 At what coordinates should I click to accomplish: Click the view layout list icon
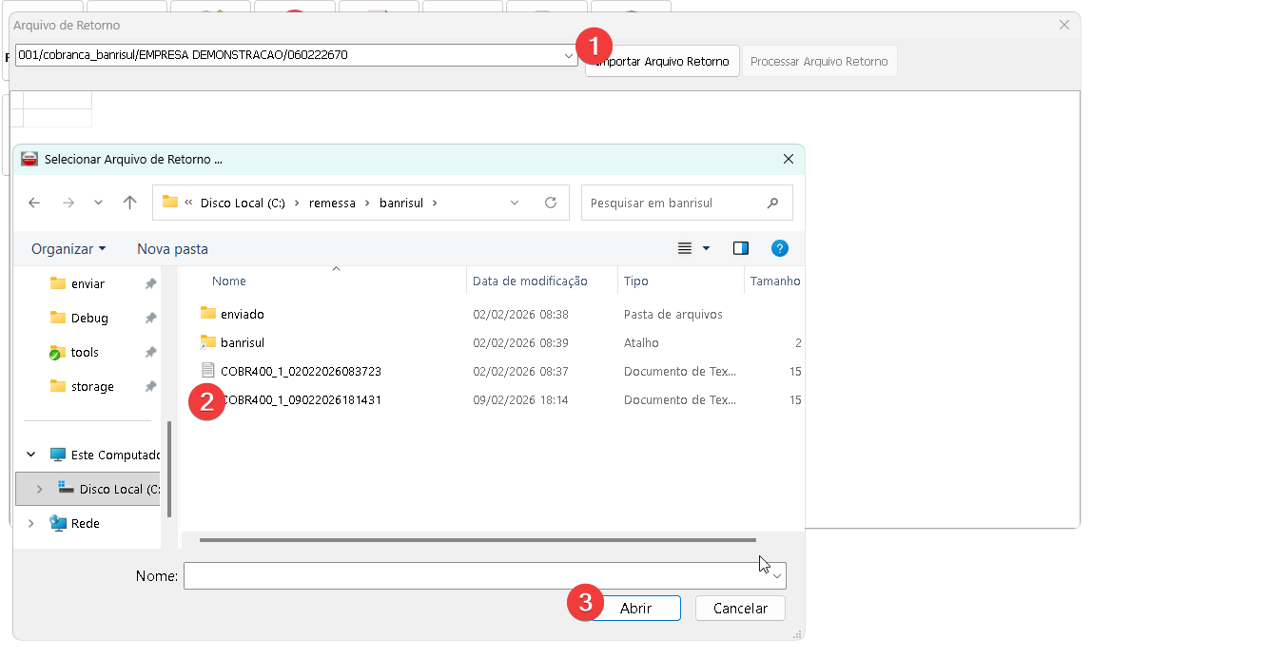[685, 248]
